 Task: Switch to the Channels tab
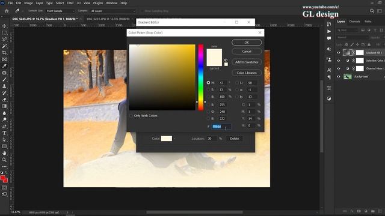354,22
